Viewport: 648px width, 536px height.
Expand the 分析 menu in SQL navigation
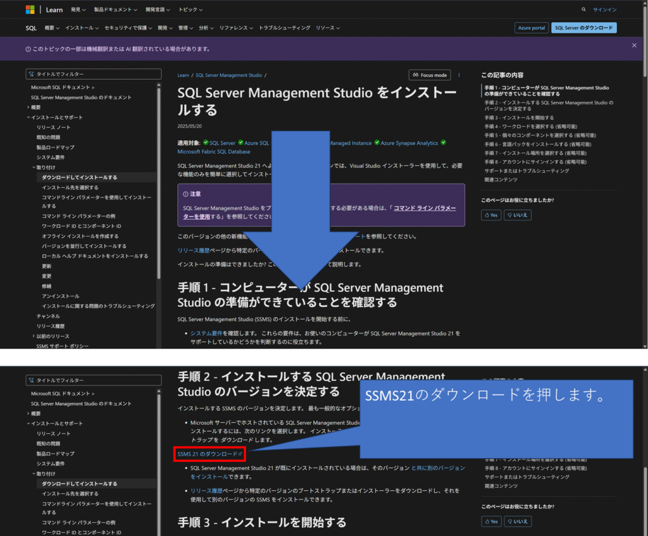coord(206,28)
